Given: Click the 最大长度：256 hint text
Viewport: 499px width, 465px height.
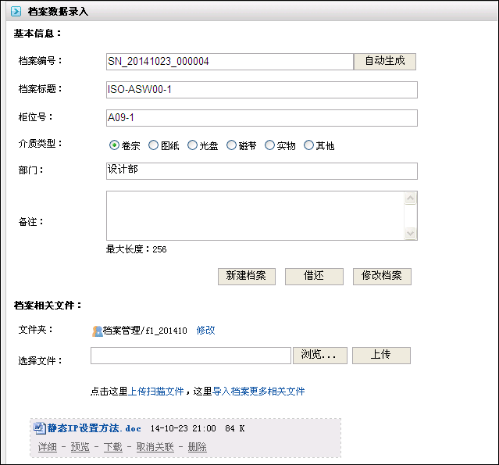Looking at the screenshot, I should click(x=136, y=249).
